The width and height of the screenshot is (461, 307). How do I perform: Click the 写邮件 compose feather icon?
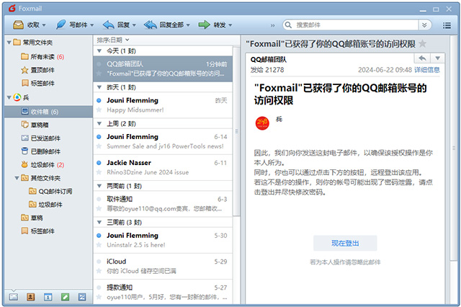61,25
